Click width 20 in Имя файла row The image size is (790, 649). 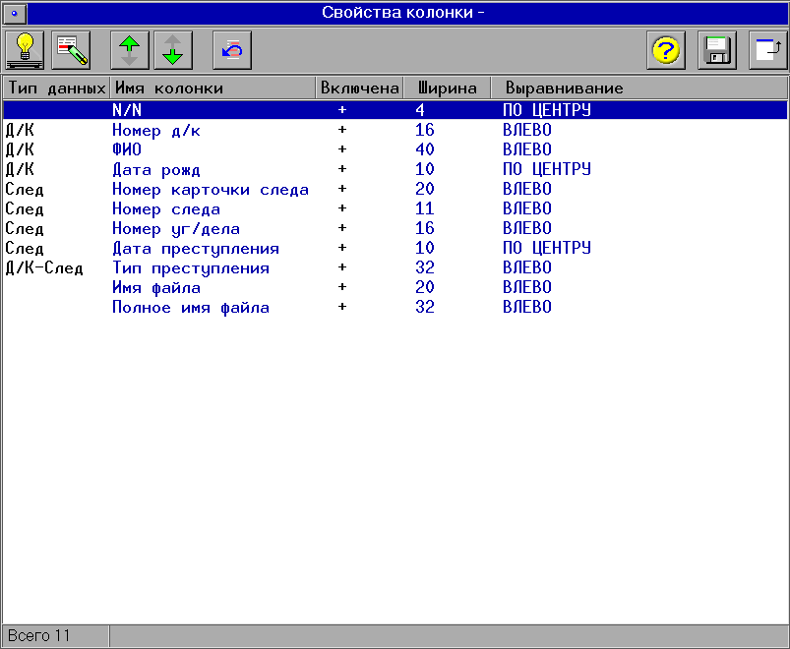(x=425, y=286)
